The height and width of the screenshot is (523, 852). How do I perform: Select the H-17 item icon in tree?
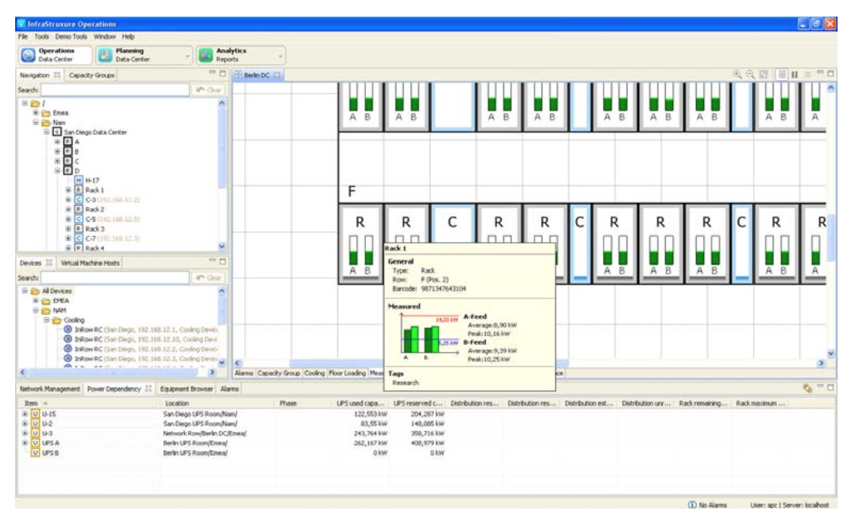click(79, 180)
